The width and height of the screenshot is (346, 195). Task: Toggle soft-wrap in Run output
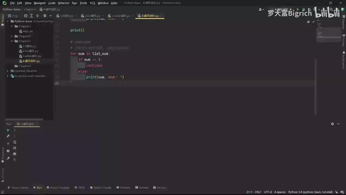click(15, 142)
